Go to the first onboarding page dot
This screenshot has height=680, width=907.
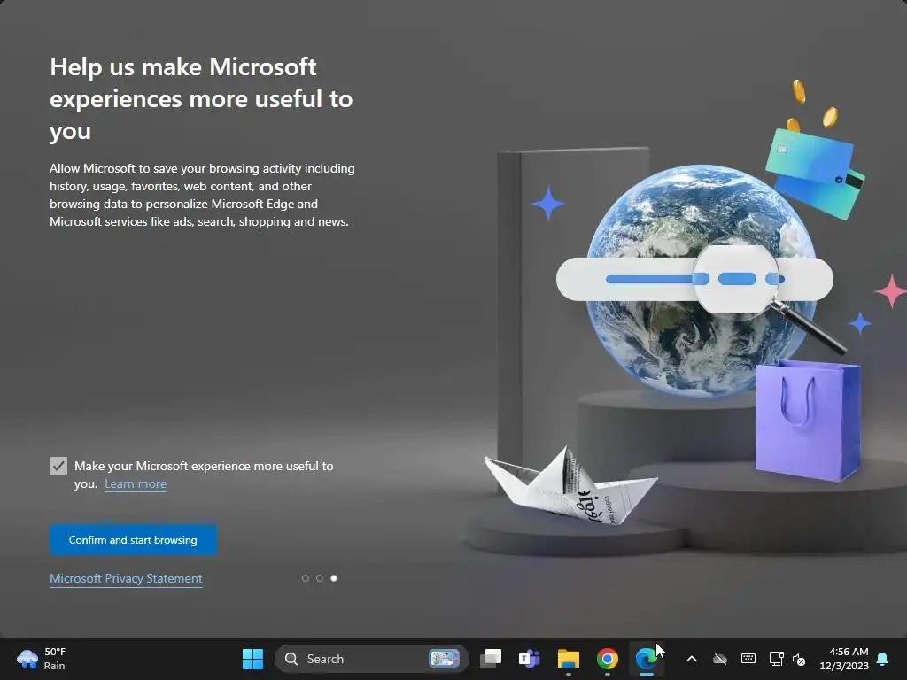click(306, 578)
